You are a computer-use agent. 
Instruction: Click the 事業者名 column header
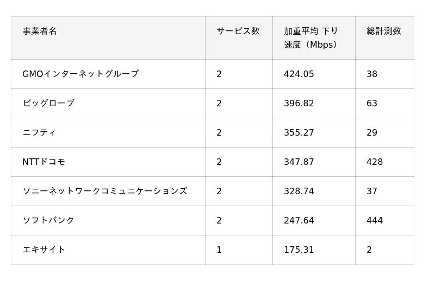tap(40, 31)
